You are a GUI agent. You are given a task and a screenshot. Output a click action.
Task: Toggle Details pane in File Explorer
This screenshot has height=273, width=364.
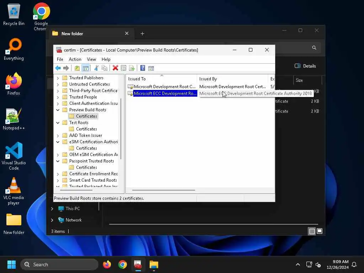[305, 66]
